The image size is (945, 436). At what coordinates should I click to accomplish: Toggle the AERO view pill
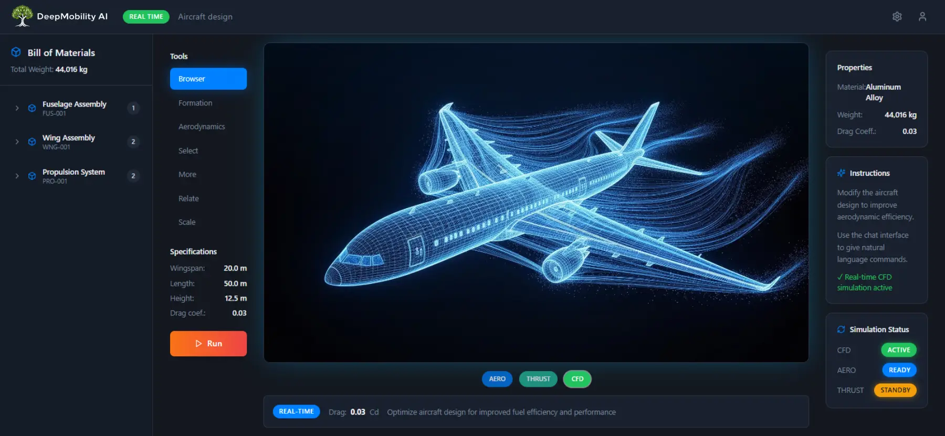pyautogui.click(x=497, y=379)
